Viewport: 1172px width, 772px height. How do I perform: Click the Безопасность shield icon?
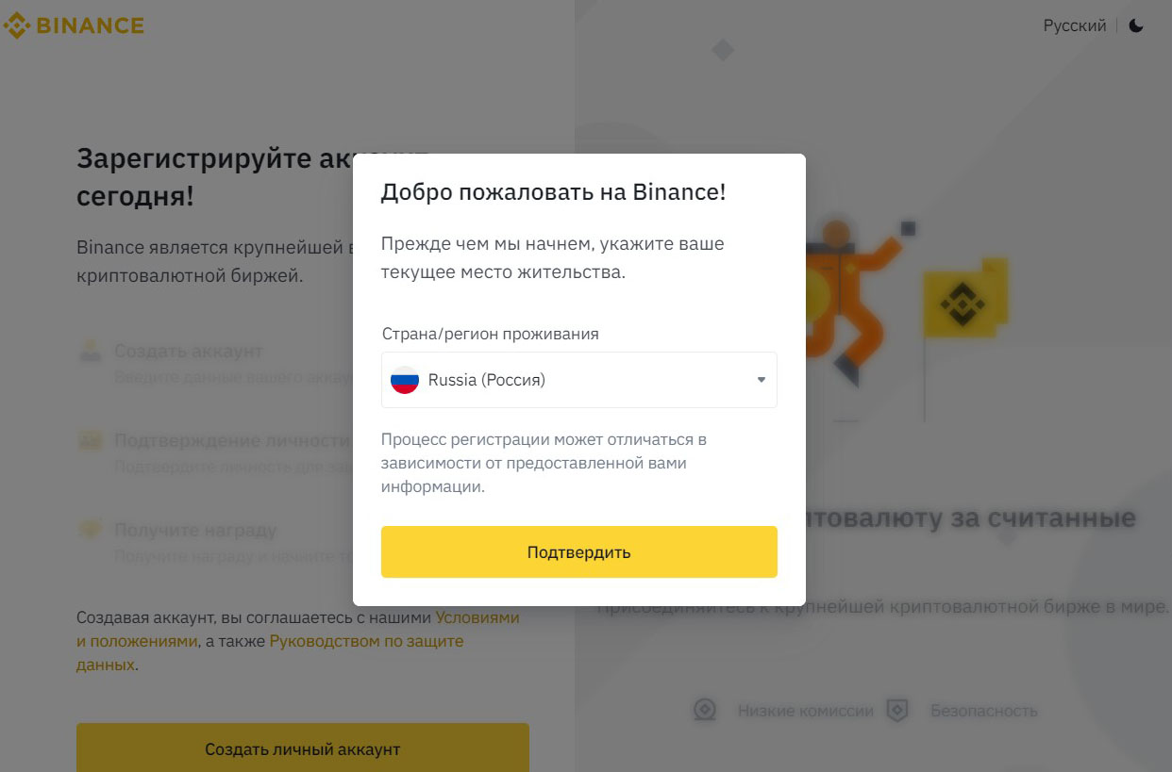897,710
